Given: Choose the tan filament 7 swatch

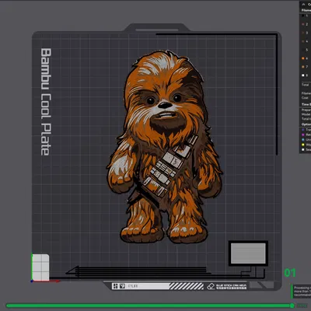Looking at the screenshot, I should point(302,67).
